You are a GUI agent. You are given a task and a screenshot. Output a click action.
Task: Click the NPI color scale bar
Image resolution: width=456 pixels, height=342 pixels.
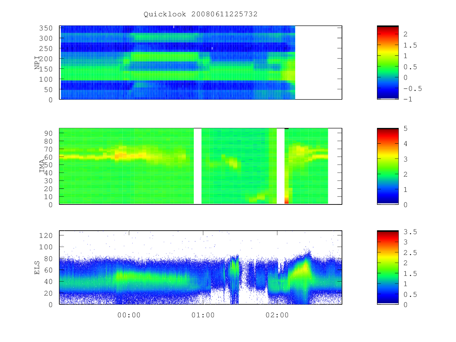tap(388, 63)
